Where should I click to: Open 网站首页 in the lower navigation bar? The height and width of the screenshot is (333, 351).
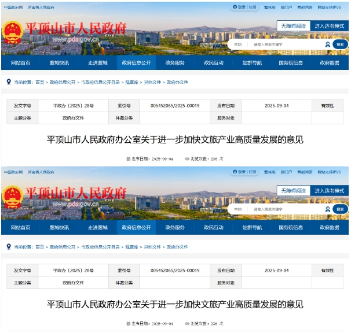20,227
